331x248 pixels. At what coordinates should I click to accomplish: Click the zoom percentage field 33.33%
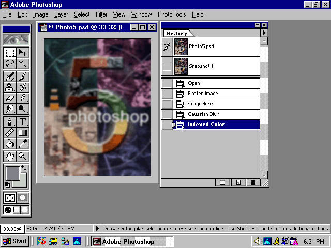tap(12, 229)
